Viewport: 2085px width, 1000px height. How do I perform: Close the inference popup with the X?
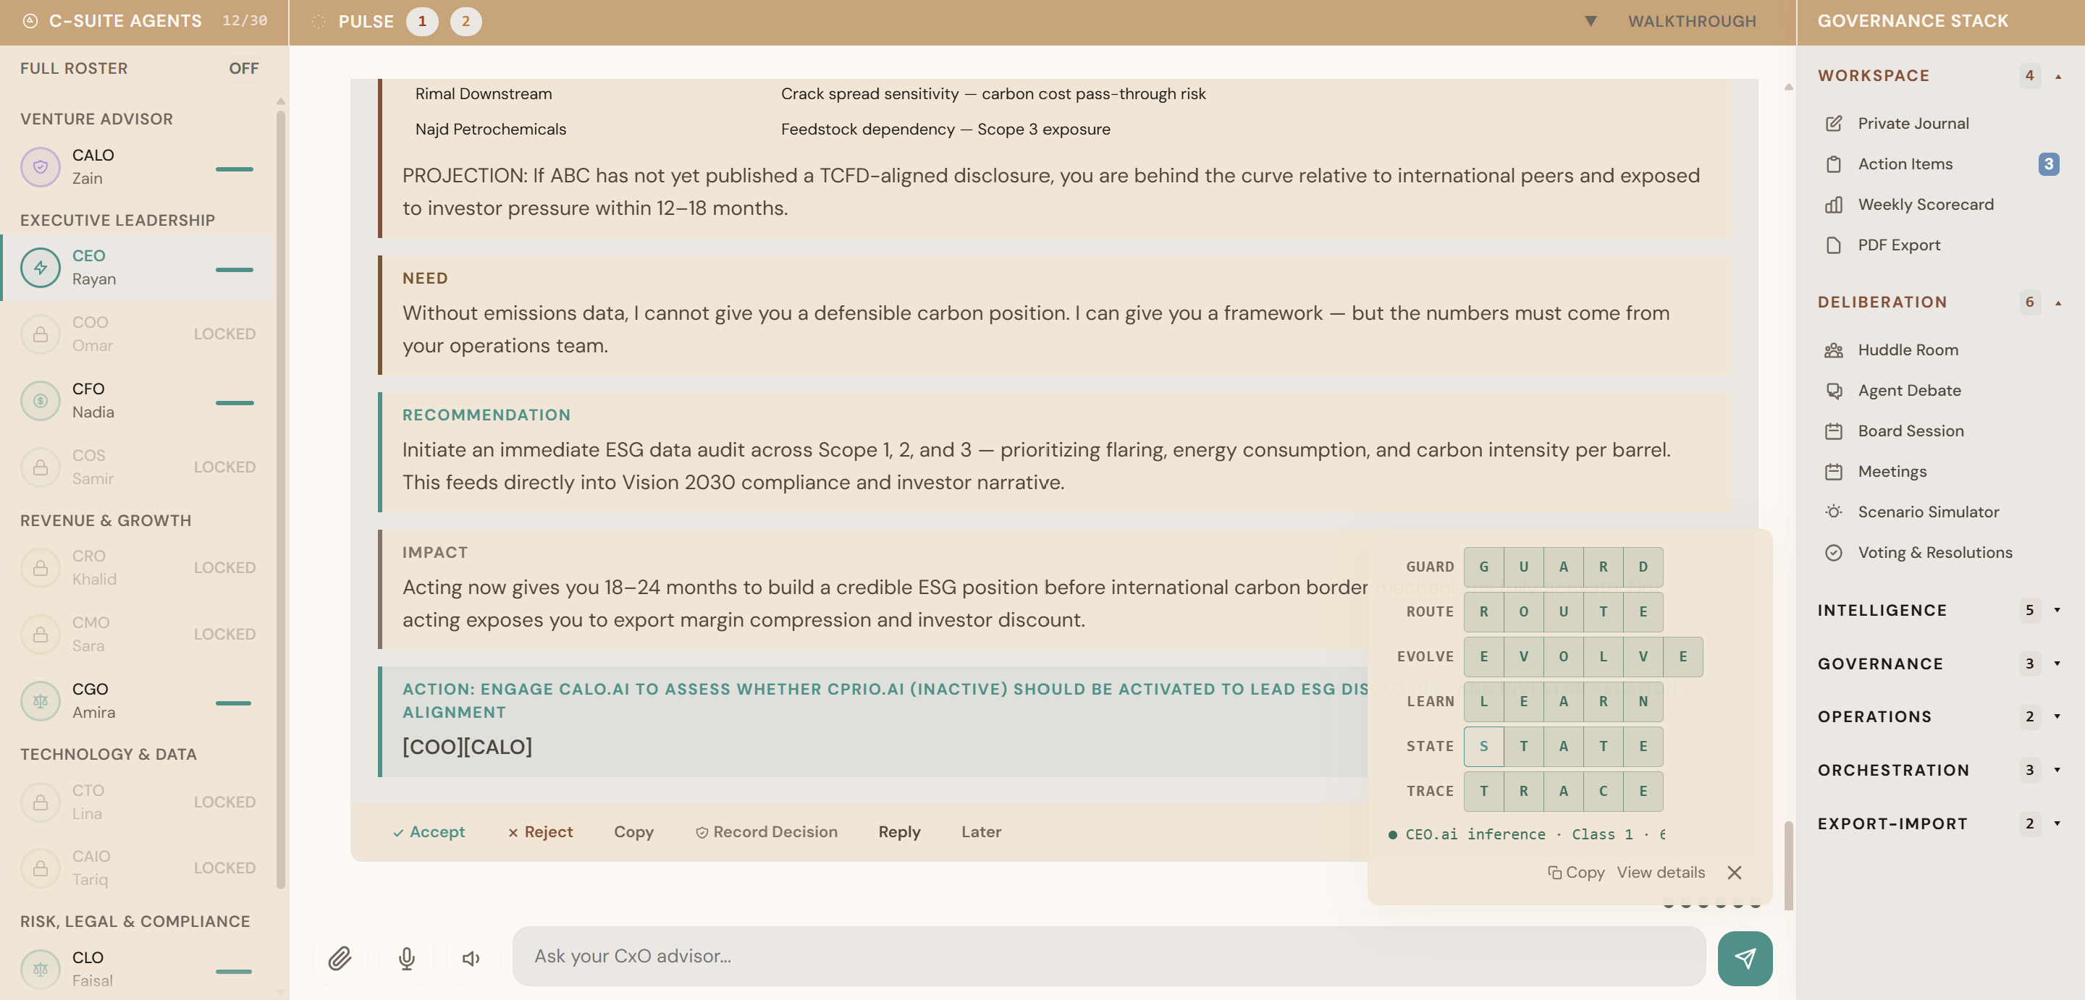click(x=1734, y=872)
